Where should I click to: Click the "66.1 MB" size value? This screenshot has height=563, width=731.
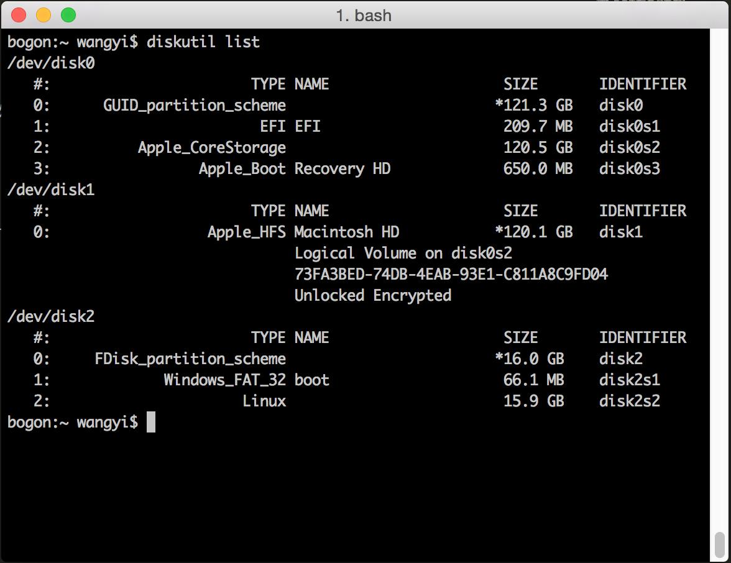pyautogui.click(x=534, y=380)
